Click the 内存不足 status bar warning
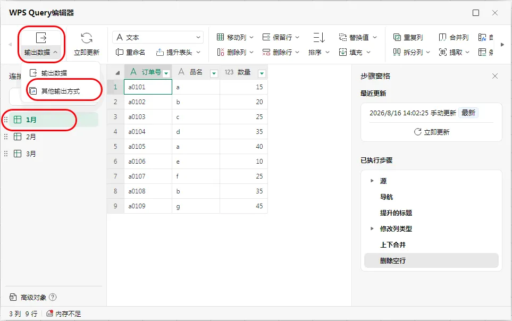 pos(64,314)
